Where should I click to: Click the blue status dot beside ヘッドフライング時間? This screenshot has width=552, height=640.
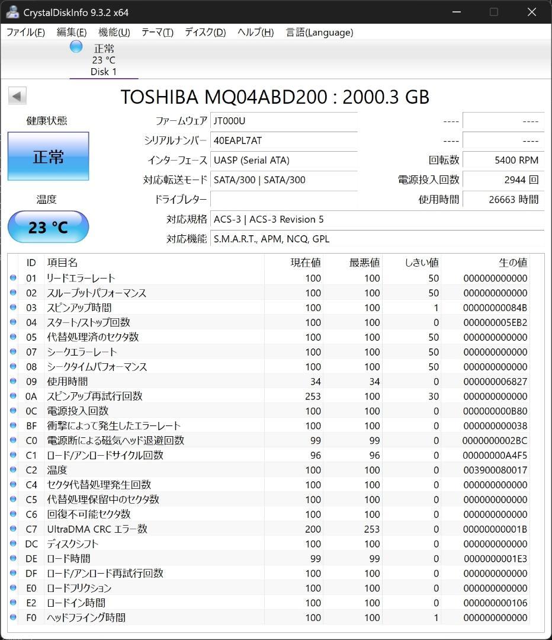[14, 617]
